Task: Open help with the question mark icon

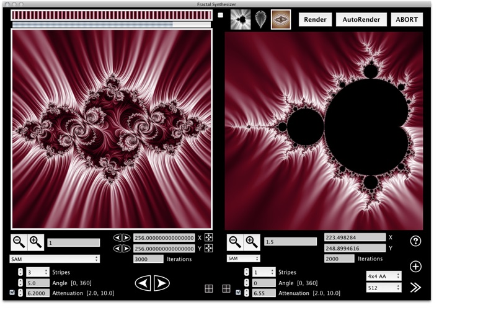Action: [x=415, y=241]
